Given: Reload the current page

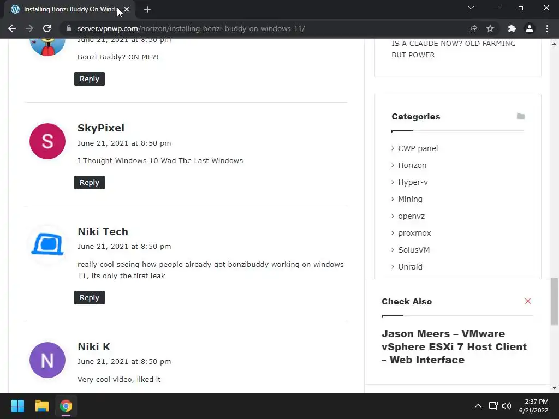Looking at the screenshot, I should pos(47,28).
